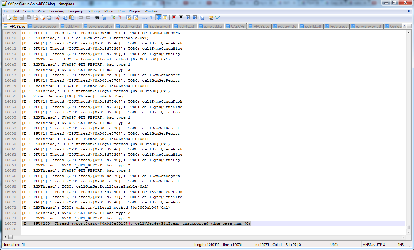Click the ANSI as UTF-8 status field
Screen dimensions: 414x250
[374, 245]
